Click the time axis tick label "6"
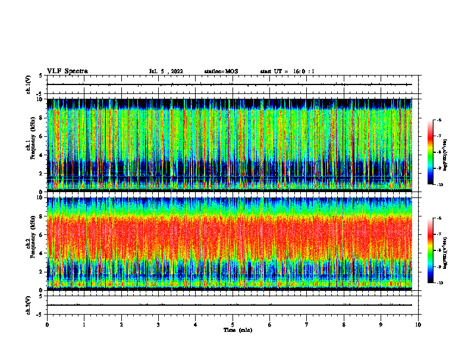The image size is (471, 364). [x=270, y=325]
